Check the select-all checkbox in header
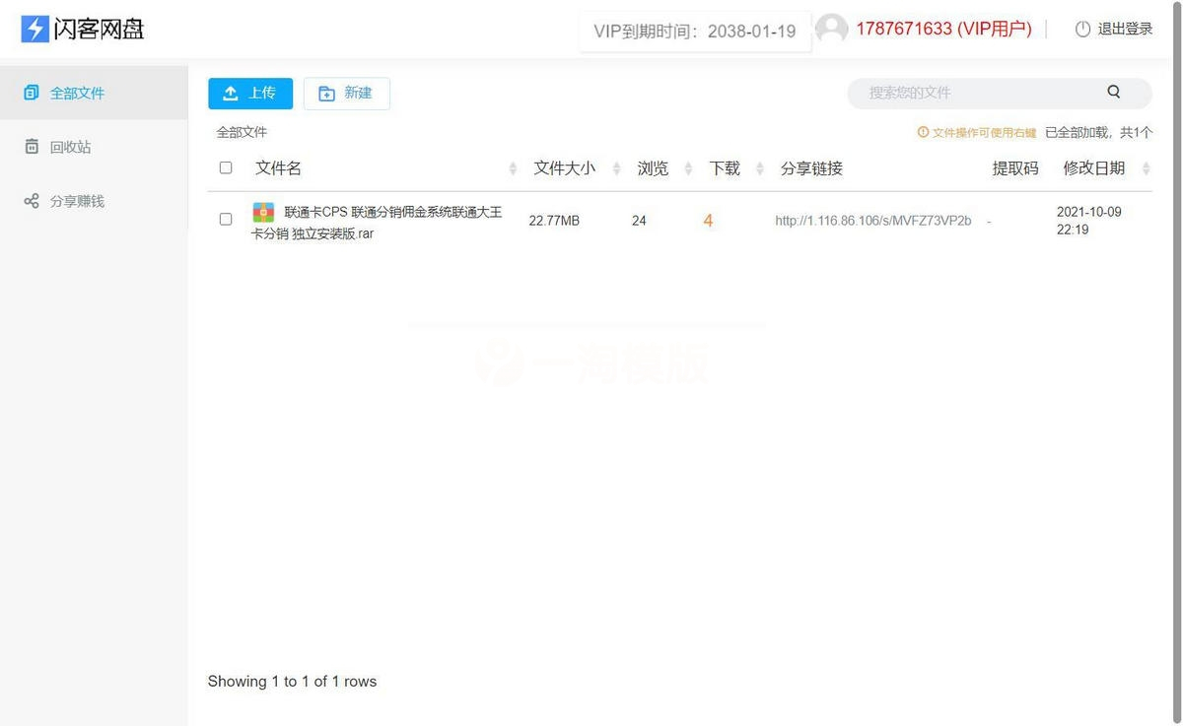1183x726 pixels. pos(226,167)
